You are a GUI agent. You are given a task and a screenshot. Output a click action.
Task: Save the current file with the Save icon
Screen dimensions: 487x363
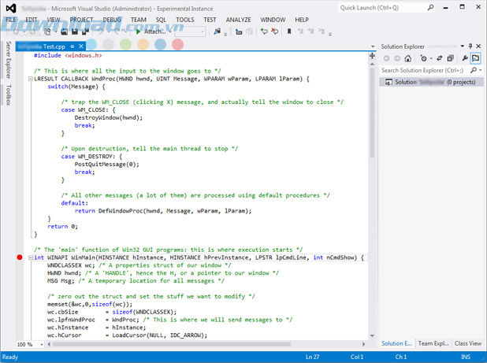(x=75, y=31)
